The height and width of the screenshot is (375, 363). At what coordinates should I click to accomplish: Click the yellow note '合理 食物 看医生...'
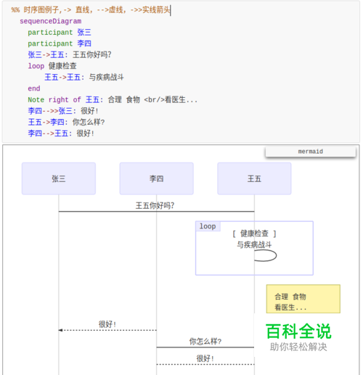303,299
